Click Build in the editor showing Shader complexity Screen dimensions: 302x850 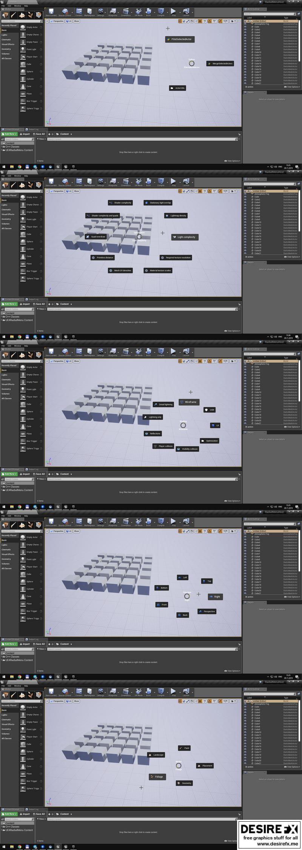(148, 183)
